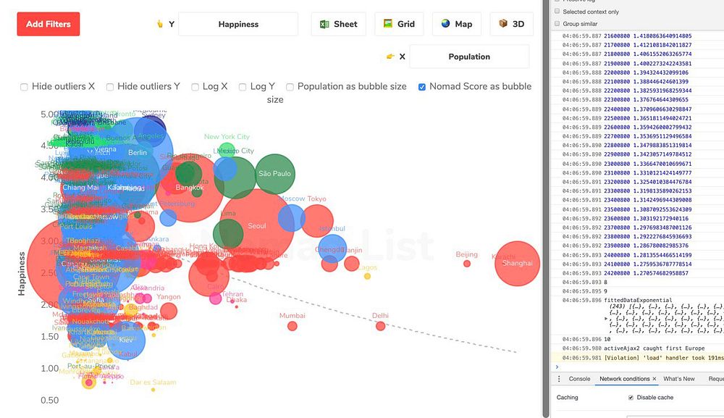
Task: Open the Population X-axis selector
Action: point(469,57)
